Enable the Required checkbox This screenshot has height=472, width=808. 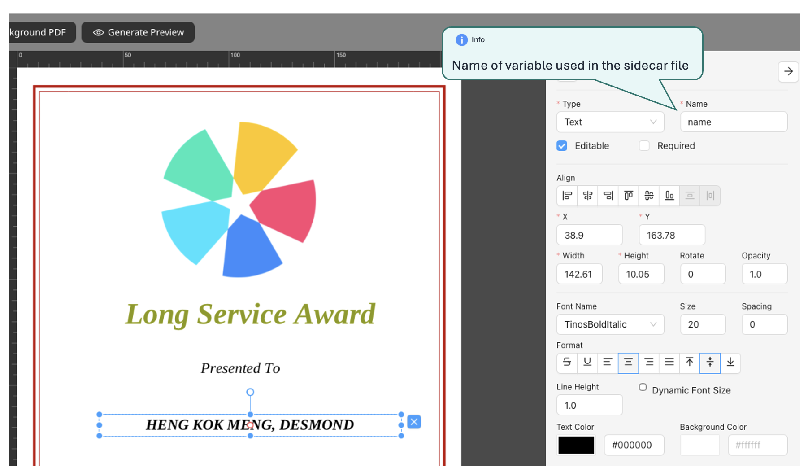644,146
